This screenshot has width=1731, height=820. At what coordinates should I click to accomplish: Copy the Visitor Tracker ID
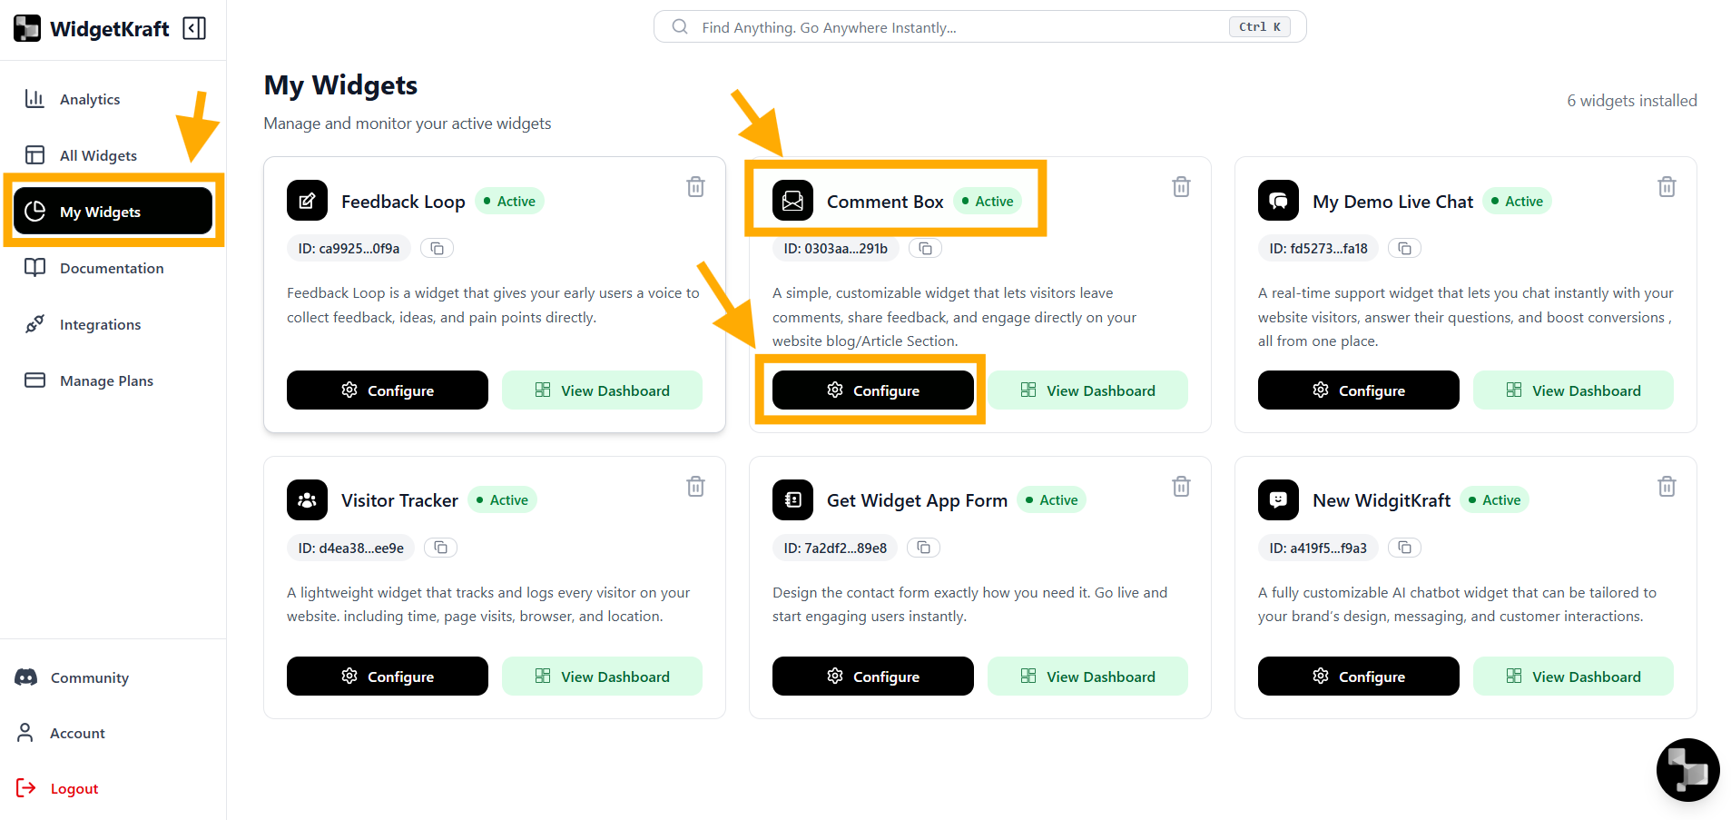point(441,548)
